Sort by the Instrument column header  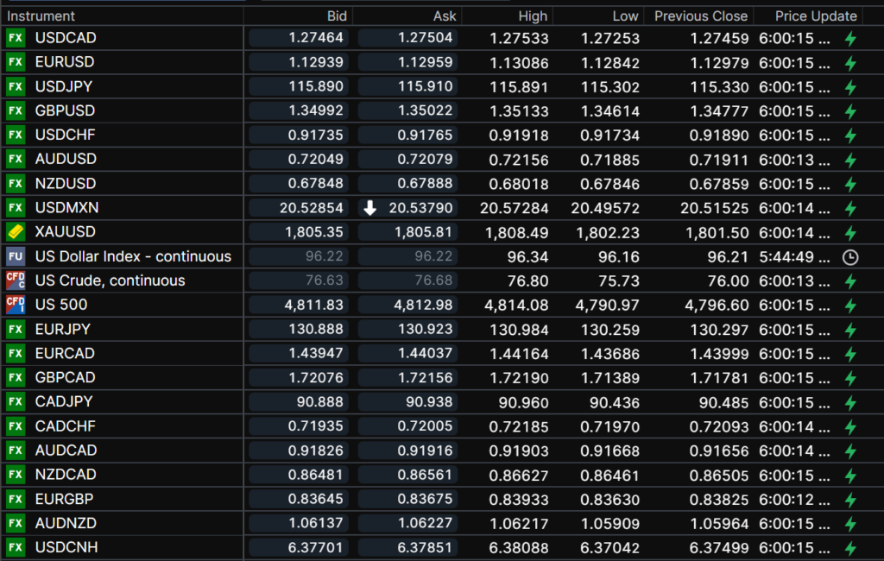coord(41,16)
